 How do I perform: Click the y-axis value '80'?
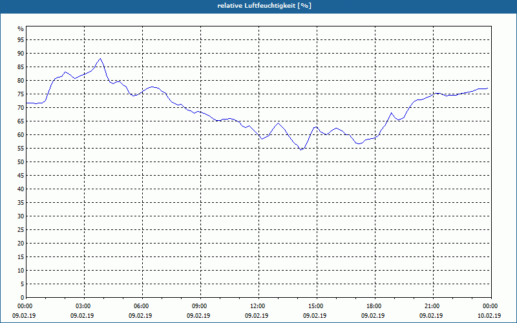point(21,80)
